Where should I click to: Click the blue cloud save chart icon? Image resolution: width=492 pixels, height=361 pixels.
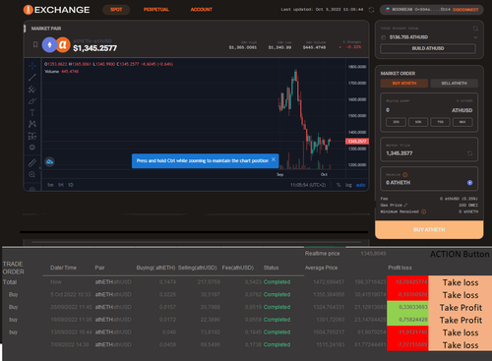click(49, 161)
